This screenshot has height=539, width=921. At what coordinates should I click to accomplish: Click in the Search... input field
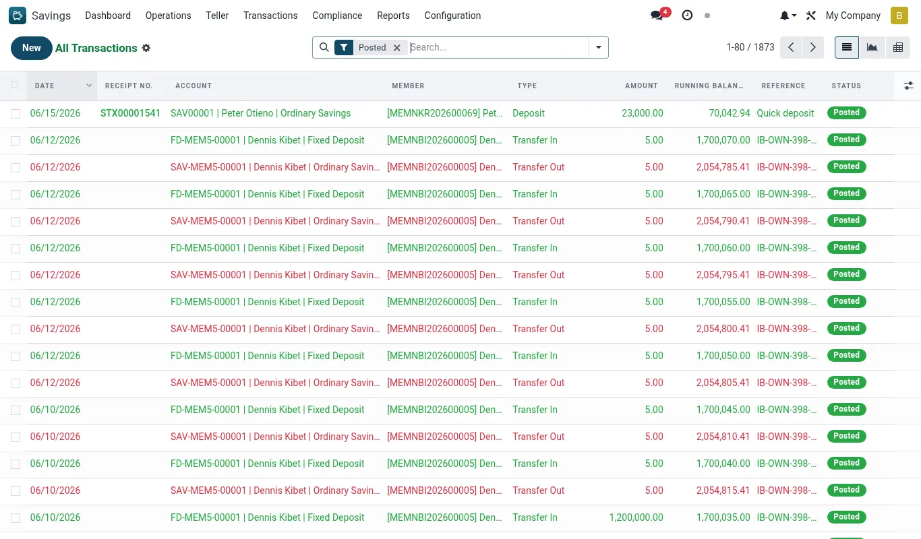(498, 47)
